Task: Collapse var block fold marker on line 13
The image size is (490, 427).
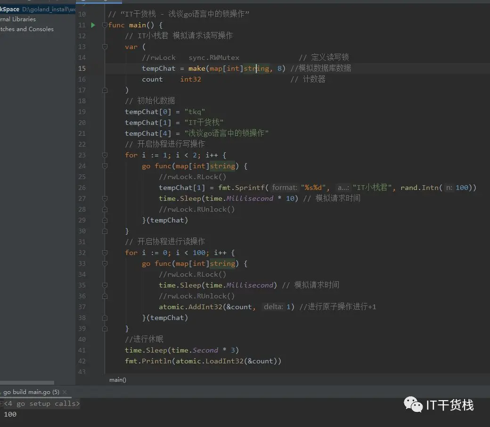Action: 105,47
